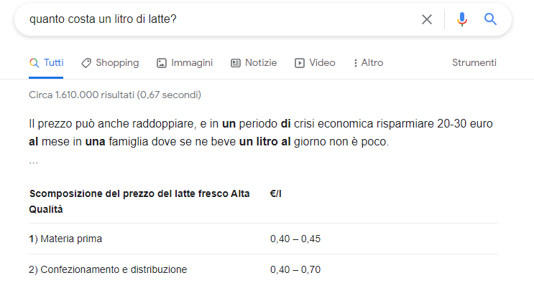
Task: Click the Video play icon
Action: point(300,63)
